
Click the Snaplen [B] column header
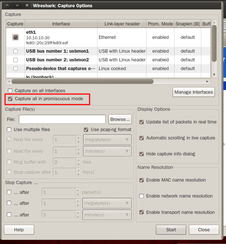point(188,24)
